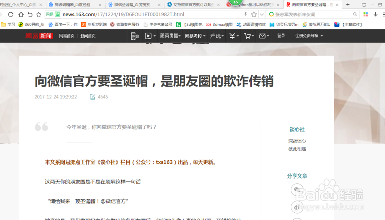385x220 pixels.
Task: Click the yuan payment icon
Action: 232,36
